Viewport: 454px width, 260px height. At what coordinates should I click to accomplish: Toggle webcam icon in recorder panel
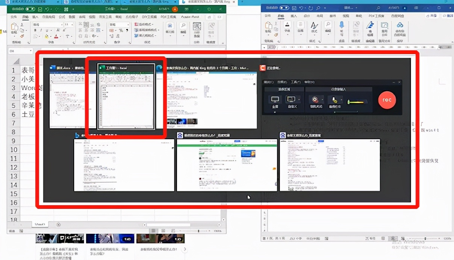[315, 99]
